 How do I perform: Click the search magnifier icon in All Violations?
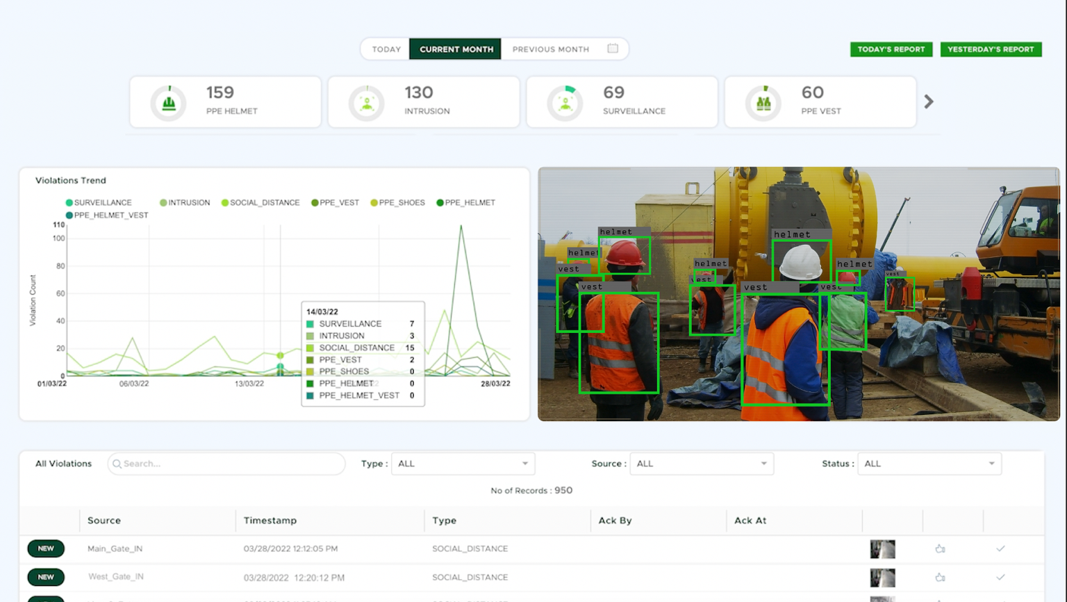point(117,464)
